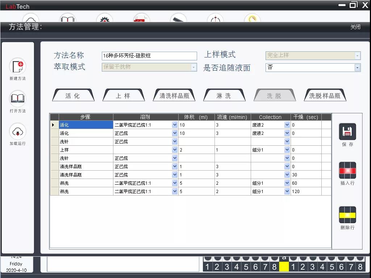
Task: Save the method with the 保存 floppy icon
Action: 347,132
